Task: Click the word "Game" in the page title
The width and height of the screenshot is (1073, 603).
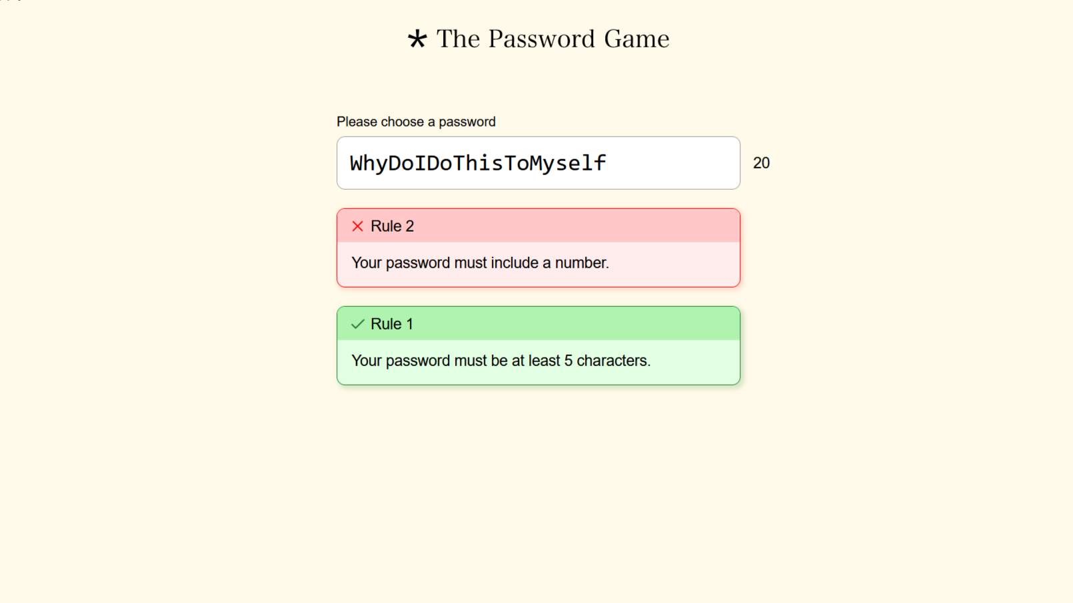Action: tap(636, 39)
